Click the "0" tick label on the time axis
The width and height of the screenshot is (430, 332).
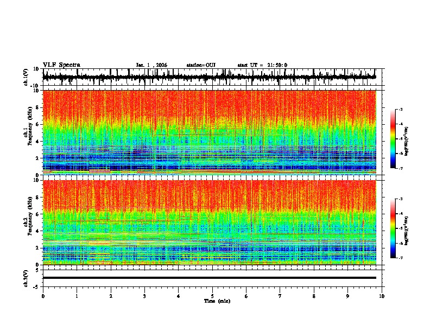click(x=43, y=296)
